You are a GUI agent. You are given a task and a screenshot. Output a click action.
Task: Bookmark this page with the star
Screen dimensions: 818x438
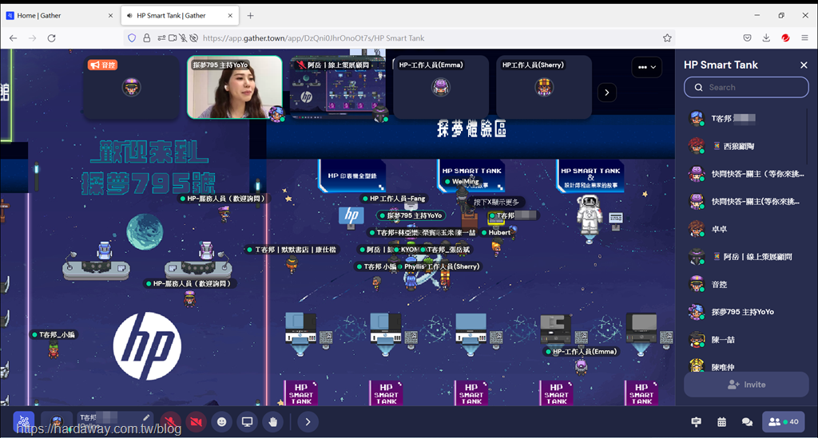coord(667,38)
